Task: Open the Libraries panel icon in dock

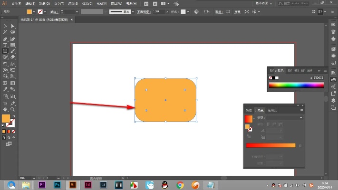Action: click(x=333, y=49)
